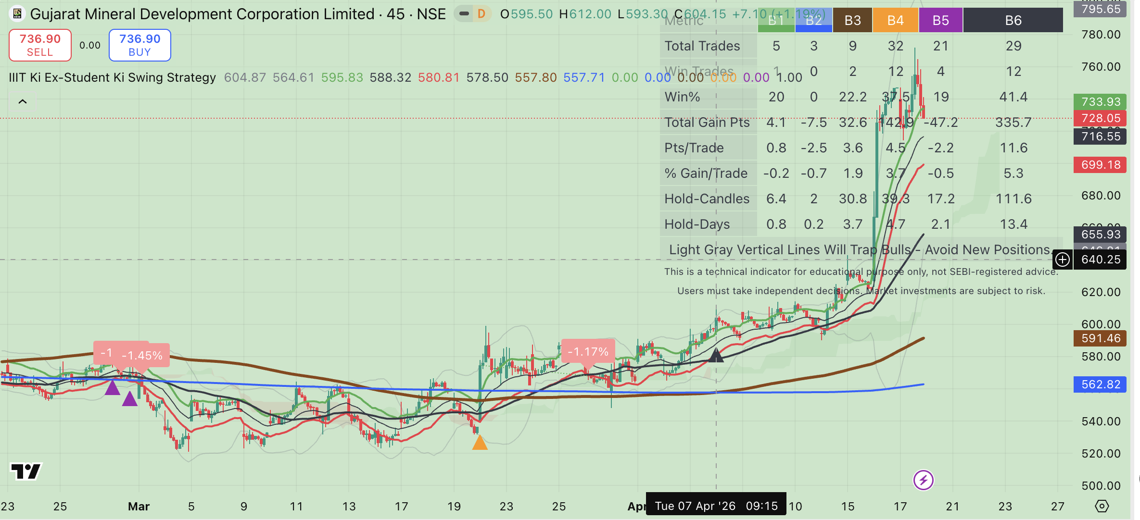Click the 'Total Gain Pts' row label

(707, 122)
